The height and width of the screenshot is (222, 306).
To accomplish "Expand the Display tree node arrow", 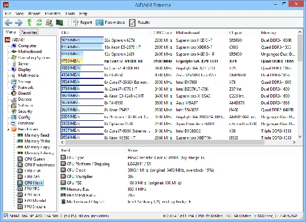I will point(8,70).
